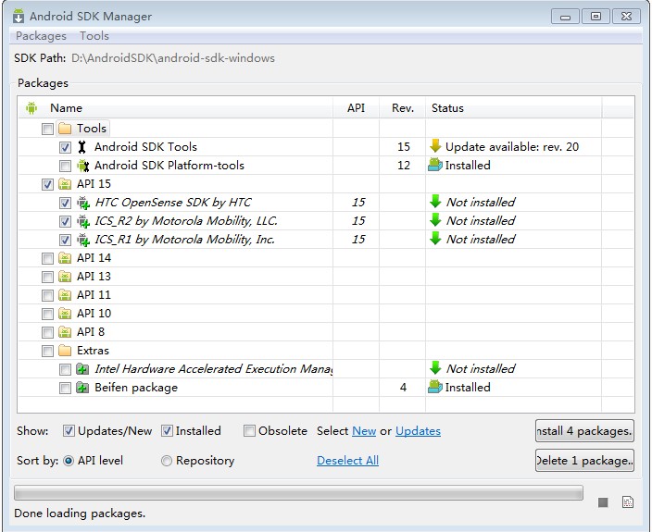
Task: Click the Name column header
Action: (175, 108)
